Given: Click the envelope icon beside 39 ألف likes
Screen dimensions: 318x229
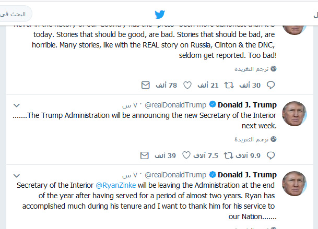Looking at the screenshot, I should (x=146, y=155).
